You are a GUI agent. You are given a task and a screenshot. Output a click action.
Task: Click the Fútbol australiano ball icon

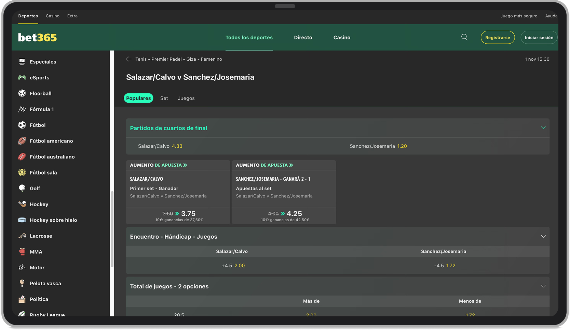(22, 157)
